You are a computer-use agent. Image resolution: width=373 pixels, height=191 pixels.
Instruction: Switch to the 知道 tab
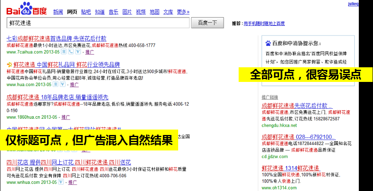(x=100, y=12)
